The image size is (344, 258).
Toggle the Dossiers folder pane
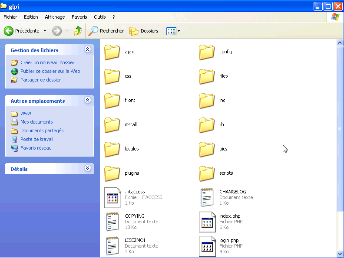tap(144, 31)
